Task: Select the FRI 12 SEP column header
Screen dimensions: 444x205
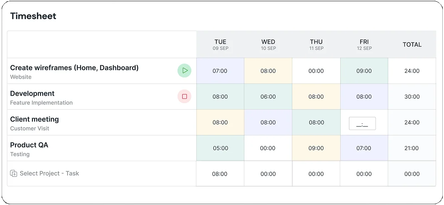Action: coord(364,44)
